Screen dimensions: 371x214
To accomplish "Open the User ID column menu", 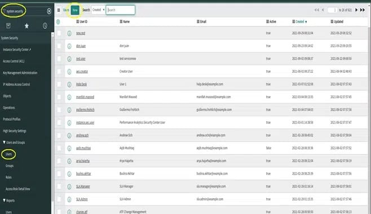I will [78, 21].
